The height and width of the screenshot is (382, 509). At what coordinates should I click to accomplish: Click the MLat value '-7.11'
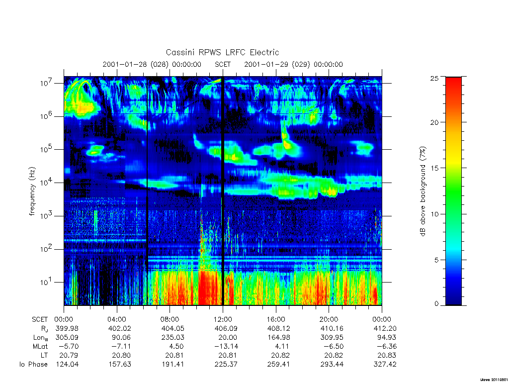click(x=121, y=347)
